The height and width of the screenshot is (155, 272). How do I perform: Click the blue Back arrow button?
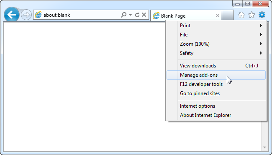coord(12,15)
